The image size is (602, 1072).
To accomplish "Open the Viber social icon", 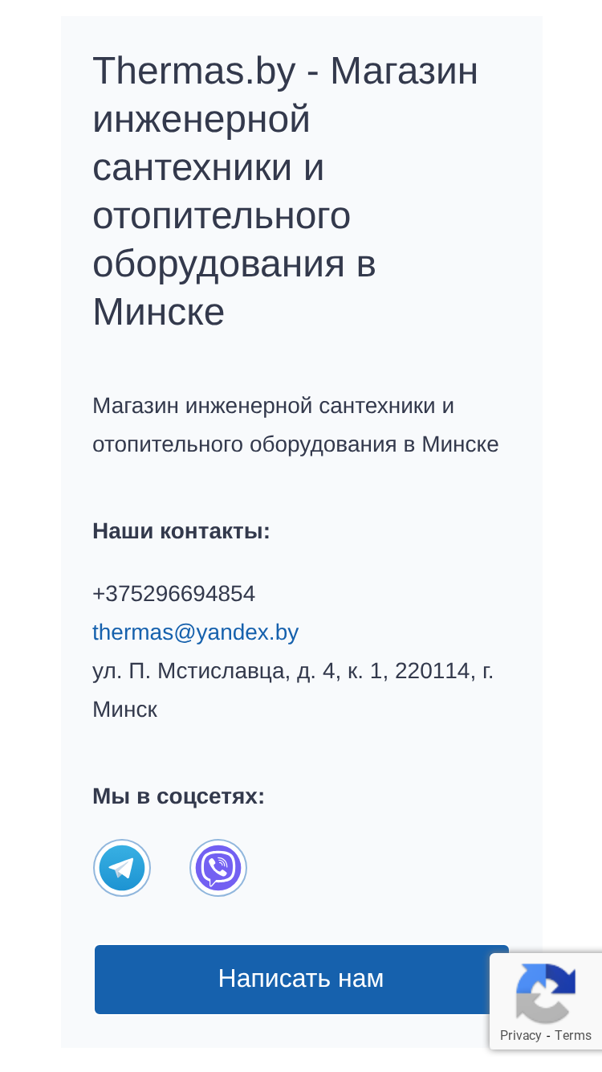I will [218, 868].
